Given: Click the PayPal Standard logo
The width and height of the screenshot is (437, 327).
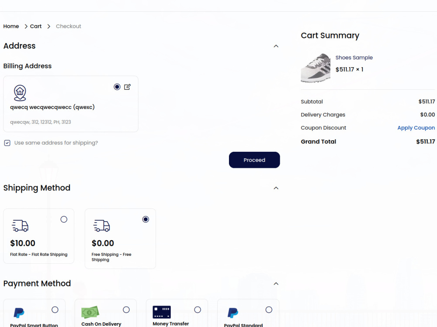Looking at the screenshot, I should [x=233, y=313].
